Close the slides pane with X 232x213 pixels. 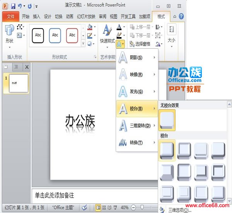(27, 67)
